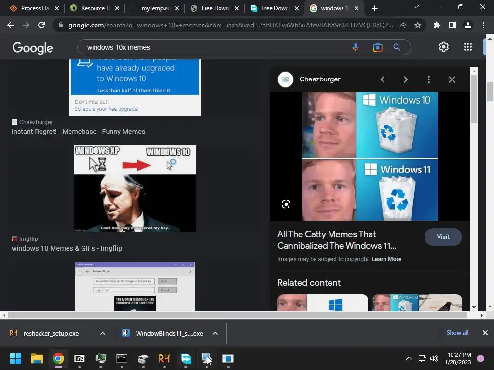Search by image with Google Lens camera icon
494x370 pixels.
(x=377, y=47)
